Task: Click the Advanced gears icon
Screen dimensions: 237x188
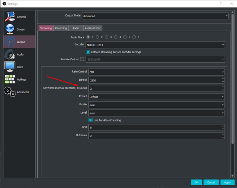Action: pos(10,92)
